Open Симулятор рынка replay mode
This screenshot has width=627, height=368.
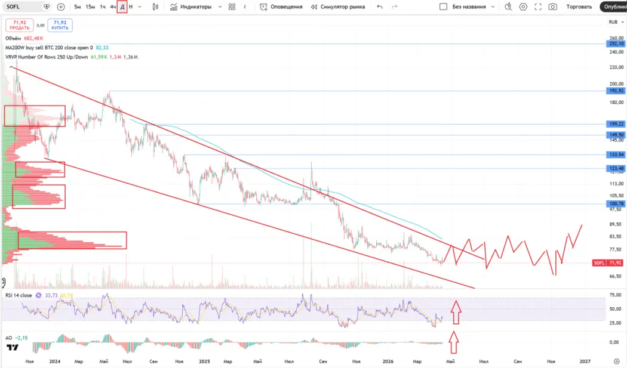click(338, 7)
